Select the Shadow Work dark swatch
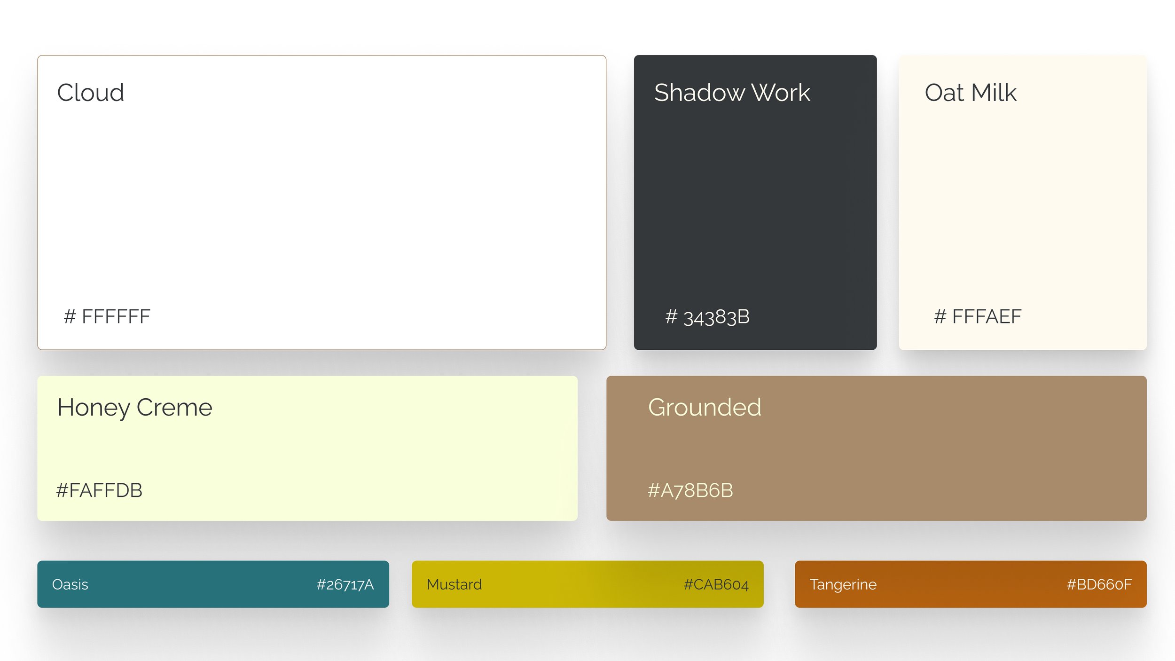Image resolution: width=1175 pixels, height=661 pixels. pyautogui.click(x=755, y=202)
